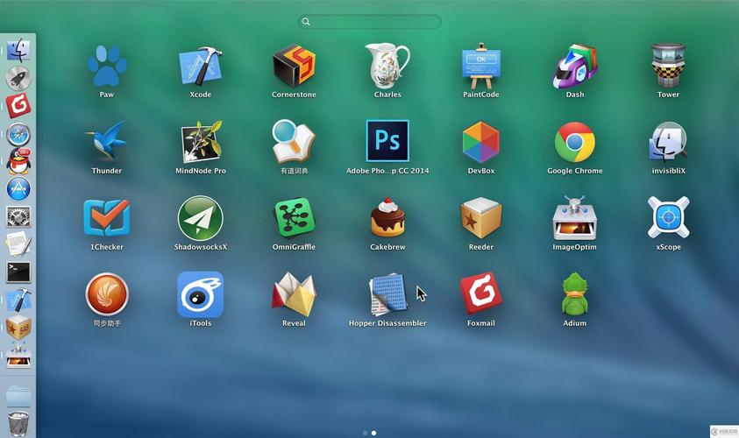The image size is (739, 438).
Task: Switch to the first Launchpad page dot
Action: [x=366, y=433]
